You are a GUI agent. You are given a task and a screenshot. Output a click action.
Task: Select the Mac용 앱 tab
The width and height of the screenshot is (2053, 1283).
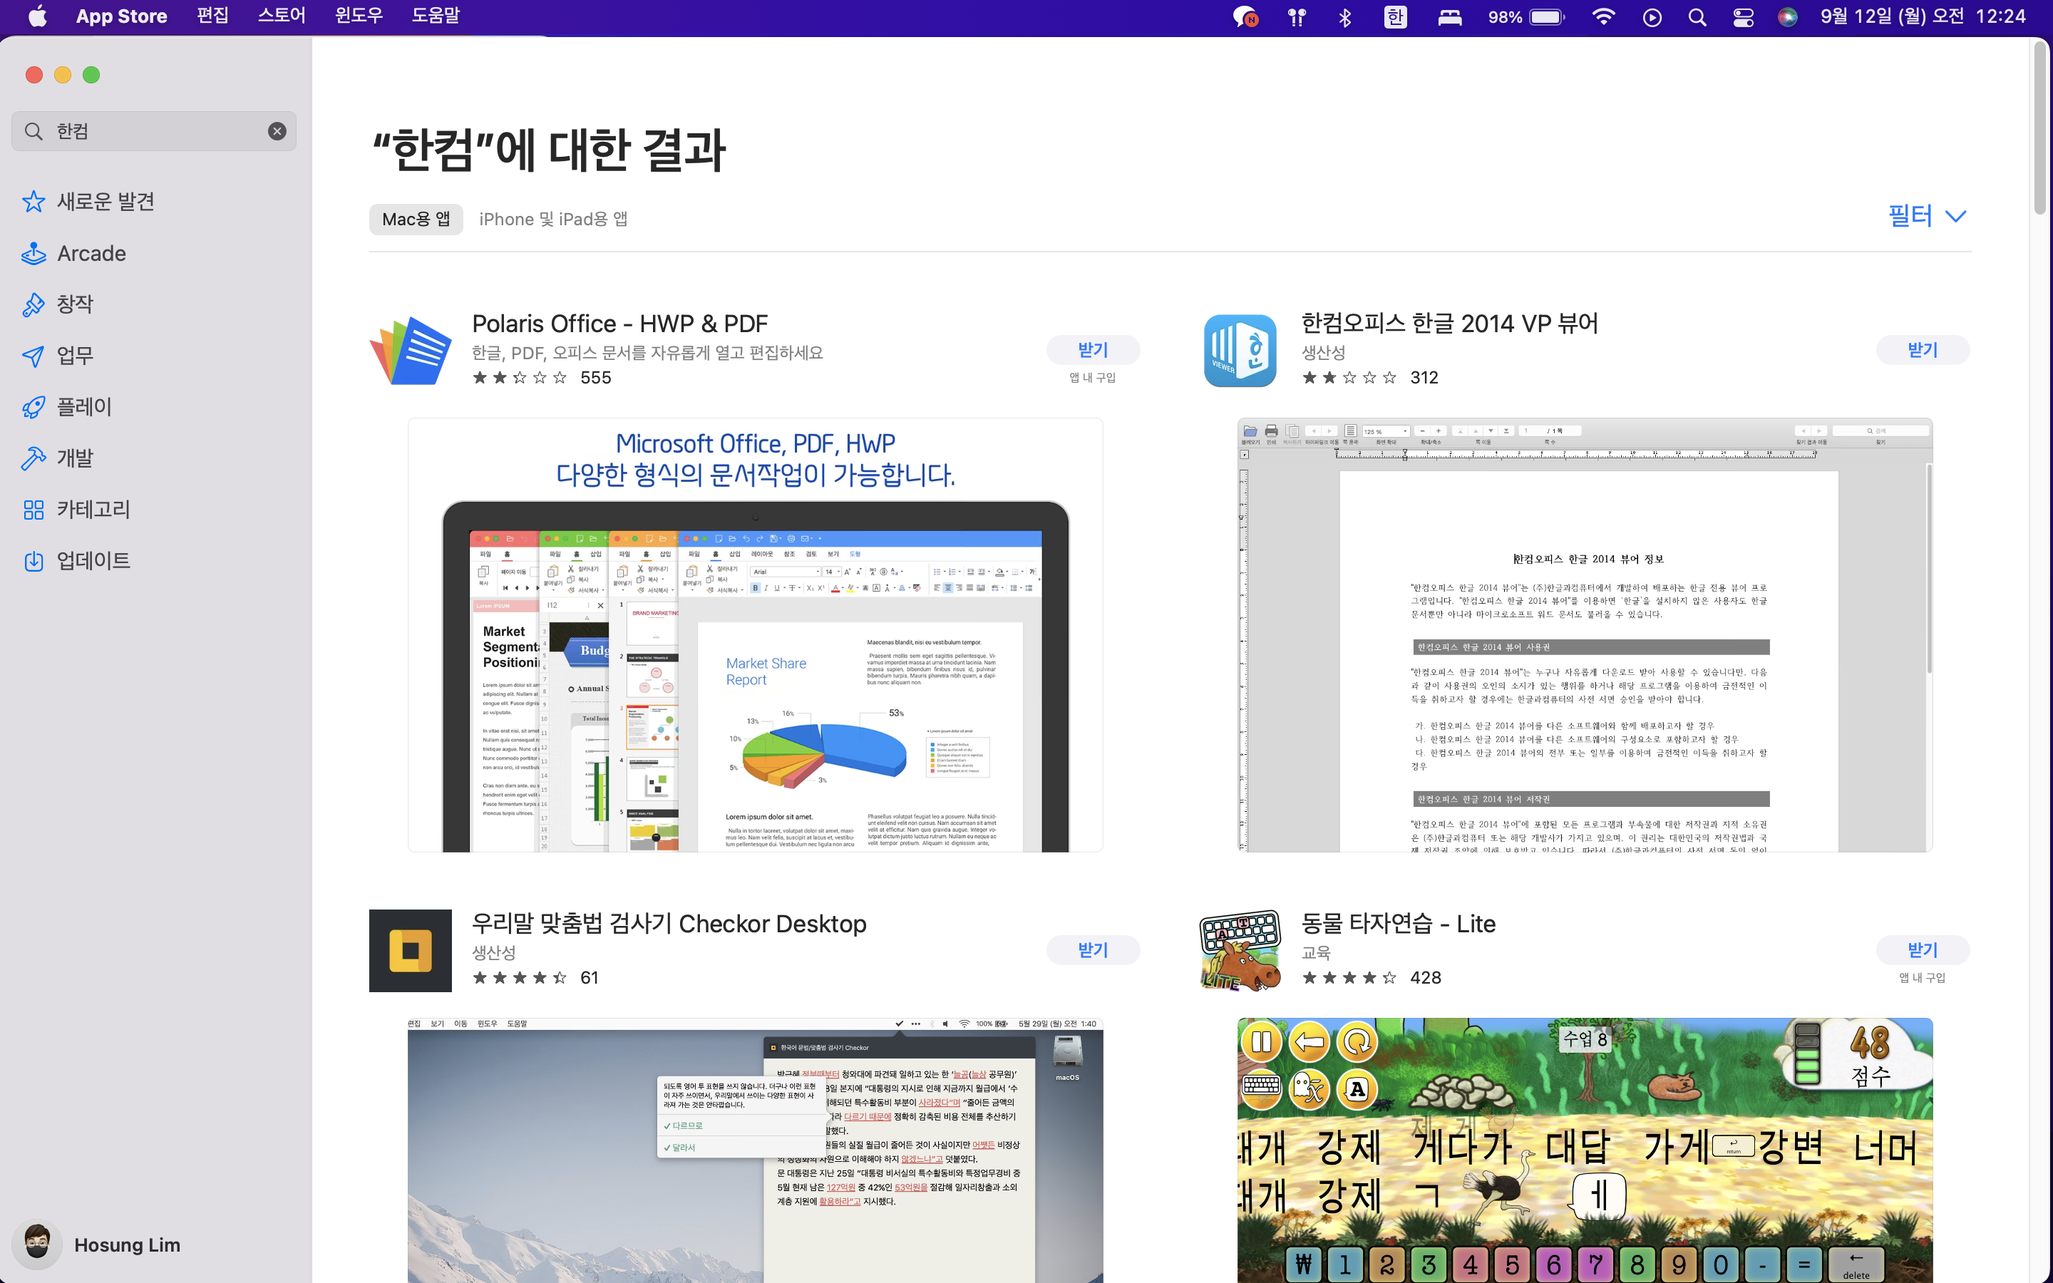[x=416, y=219]
